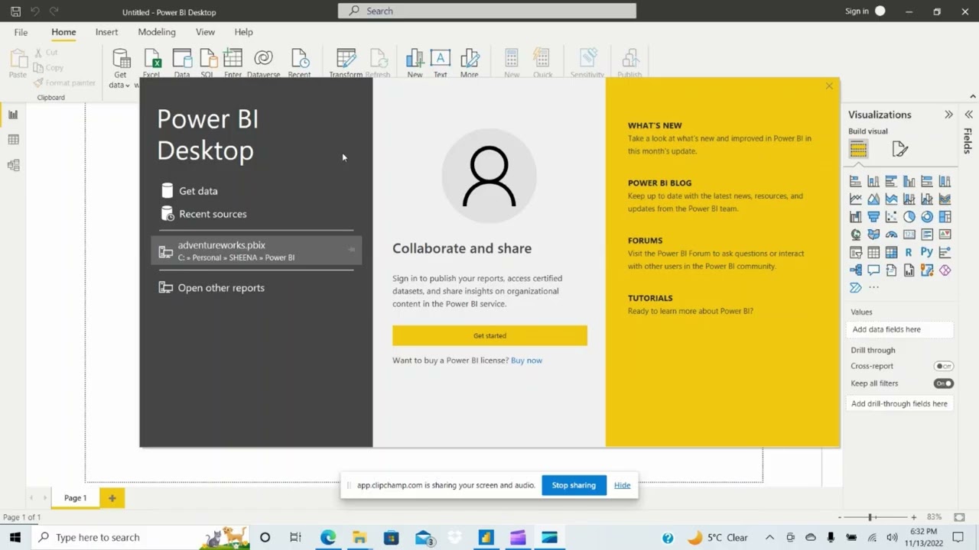Open Microsoft Edge from the taskbar
Image resolution: width=979 pixels, height=550 pixels.
[x=328, y=537]
